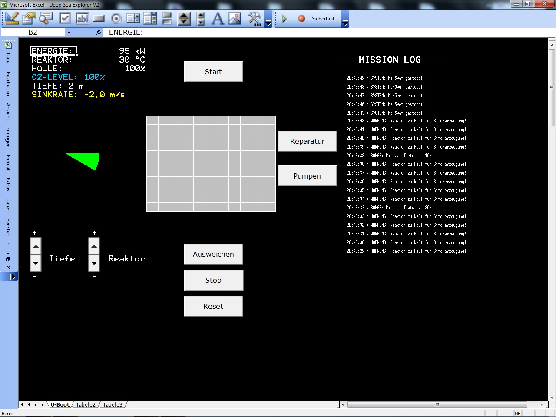
Task: Decrease Tiefe with the down spinner
Action: click(36, 263)
